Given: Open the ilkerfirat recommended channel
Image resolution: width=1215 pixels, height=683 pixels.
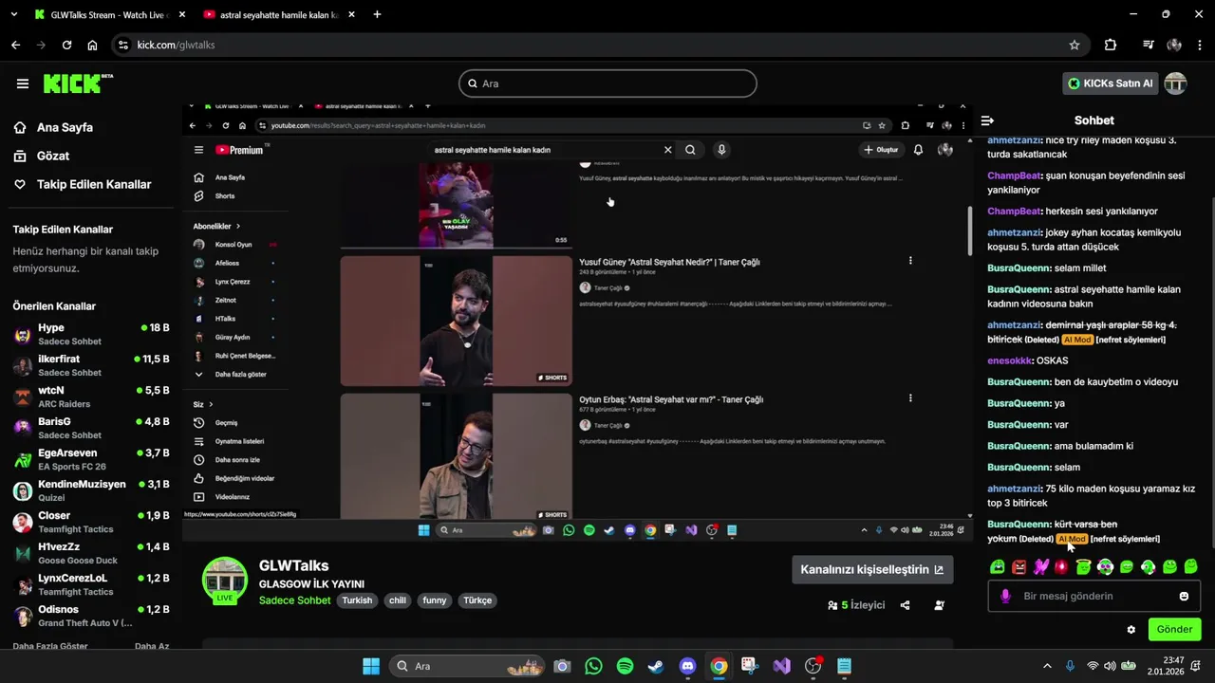Looking at the screenshot, I should [91, 366].
